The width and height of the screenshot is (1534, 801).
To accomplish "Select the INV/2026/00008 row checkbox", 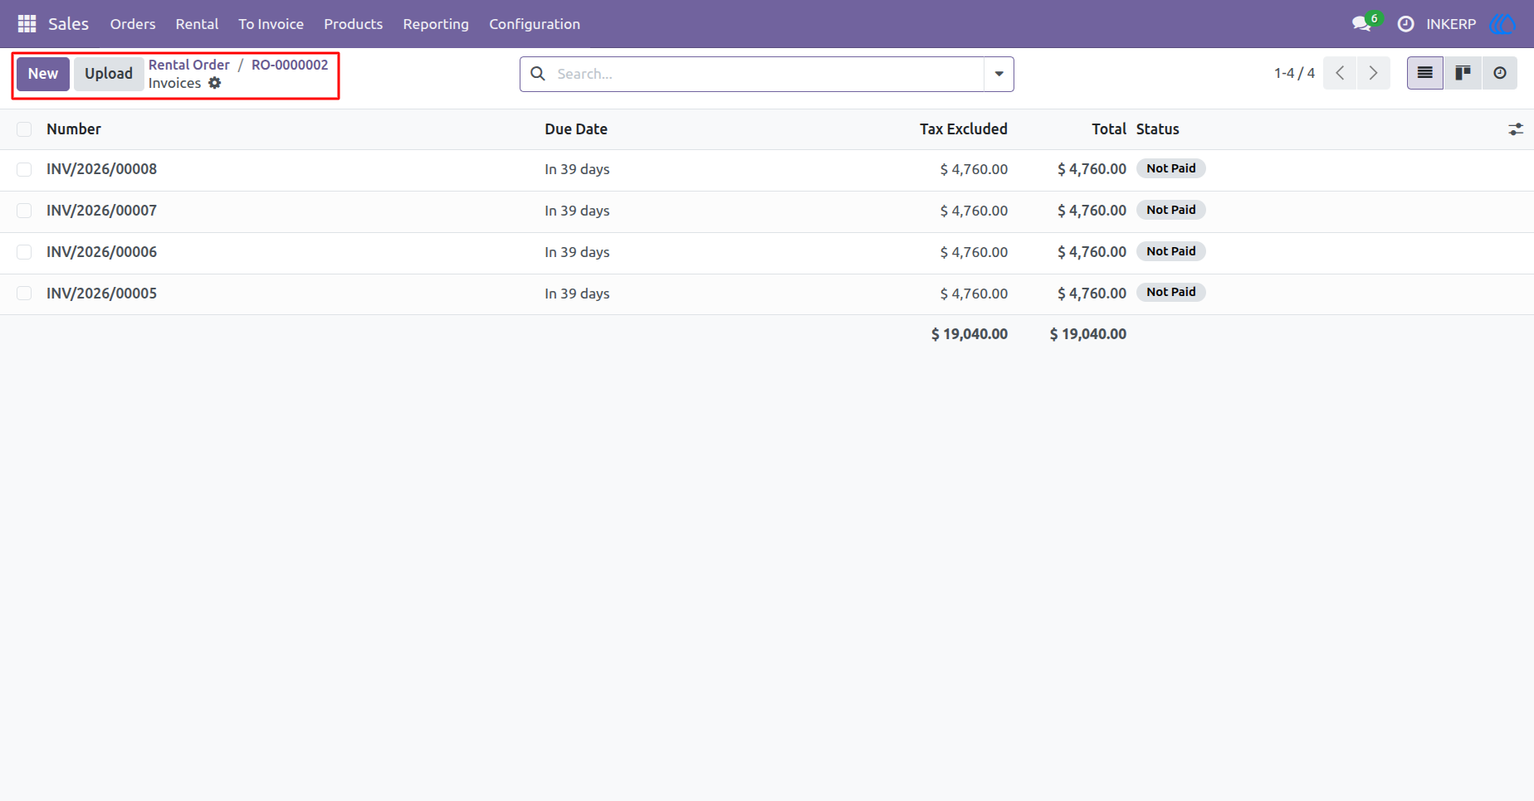I will click(24, 169).
